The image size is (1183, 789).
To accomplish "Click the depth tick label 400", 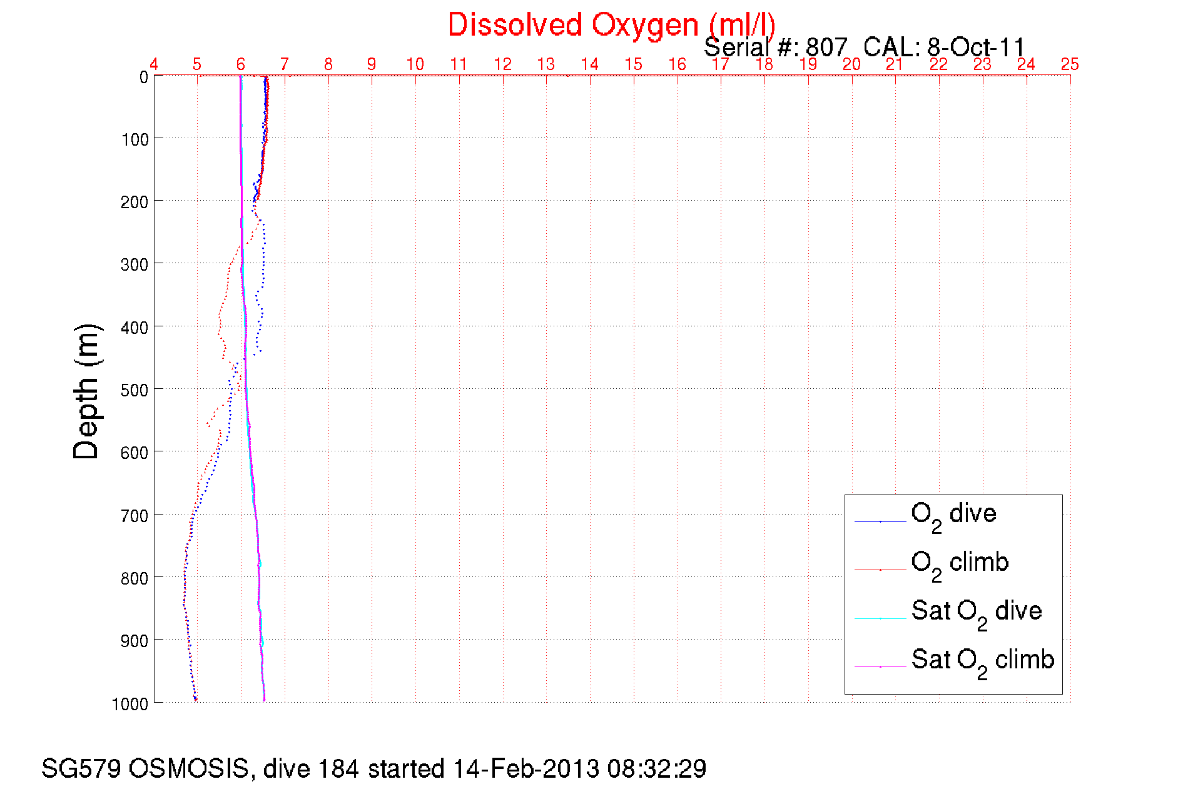I will click(135, 328).
